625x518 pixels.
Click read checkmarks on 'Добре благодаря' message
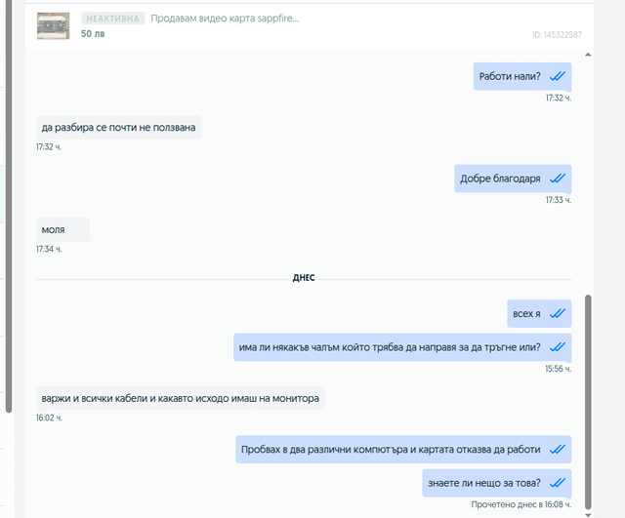click(x=558, y=178)
